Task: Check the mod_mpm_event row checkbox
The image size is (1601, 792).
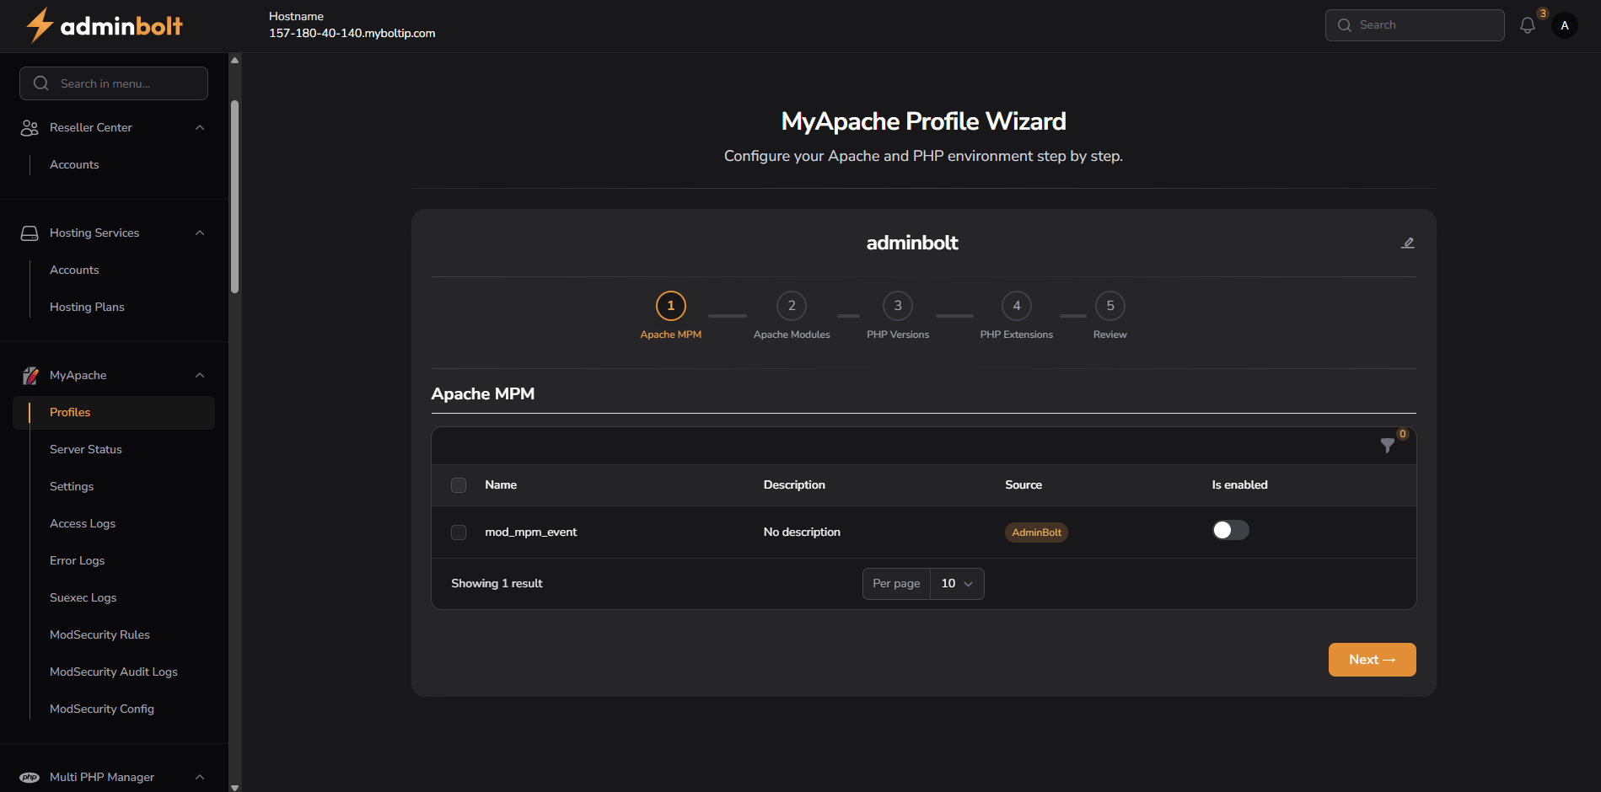Action: [459, 532]
